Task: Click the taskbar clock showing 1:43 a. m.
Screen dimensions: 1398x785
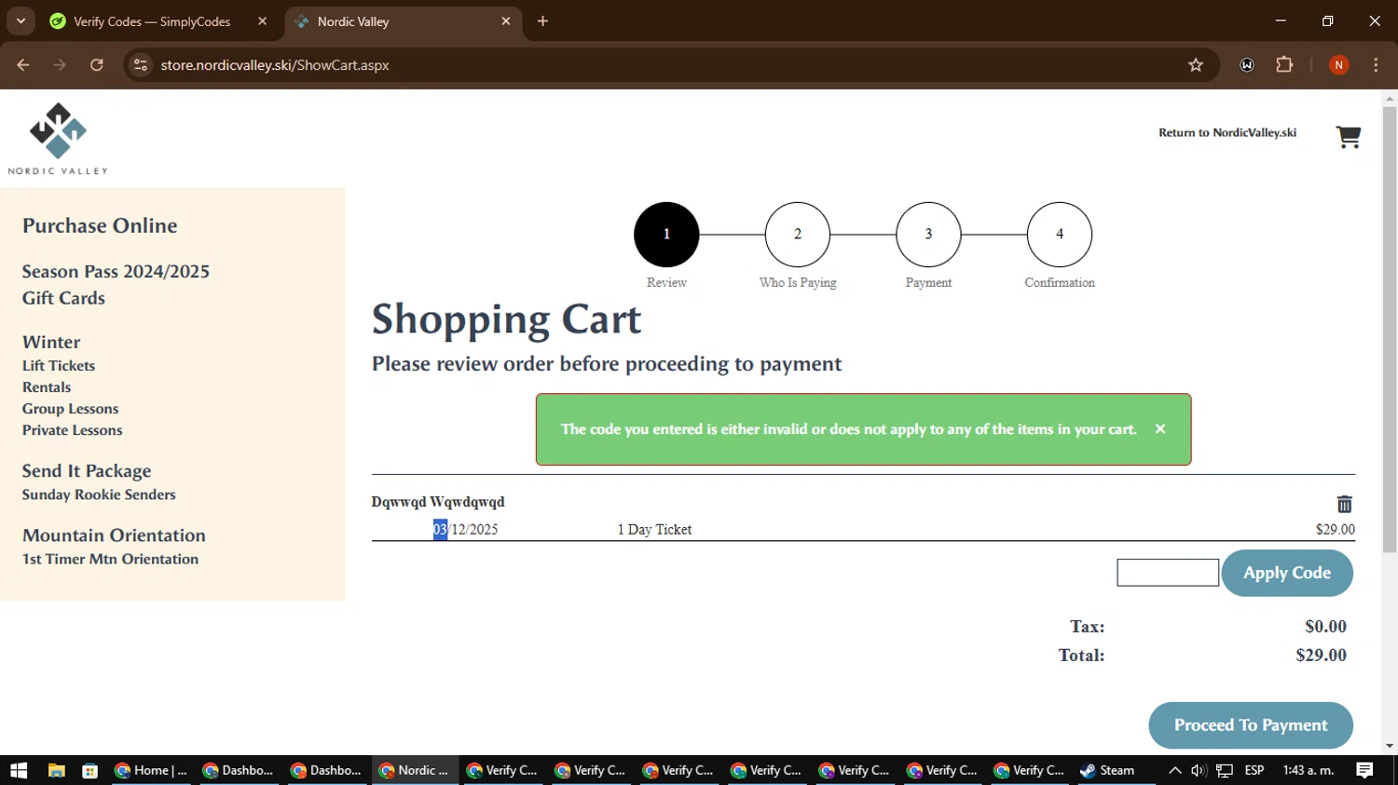Action: (1309, 770)
